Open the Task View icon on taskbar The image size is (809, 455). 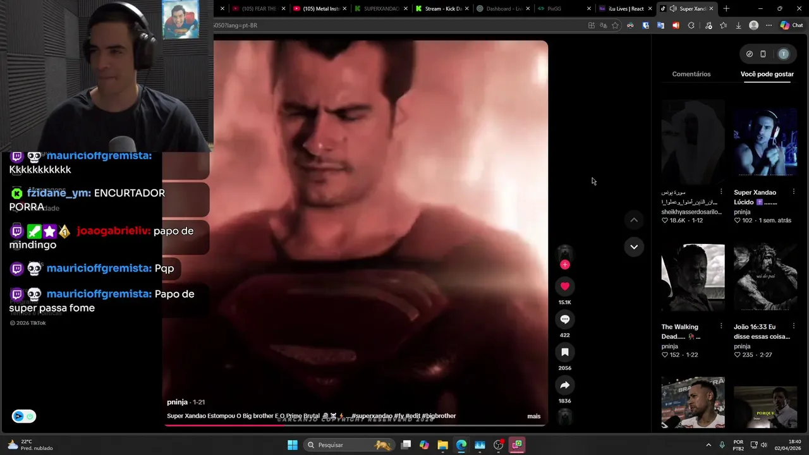pos(406,445)
